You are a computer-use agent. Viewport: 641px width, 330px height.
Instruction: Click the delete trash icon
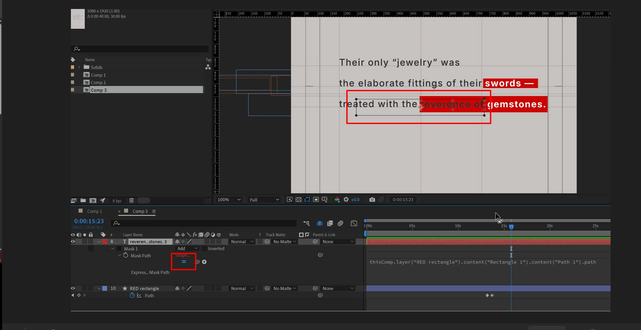[131, 200]
